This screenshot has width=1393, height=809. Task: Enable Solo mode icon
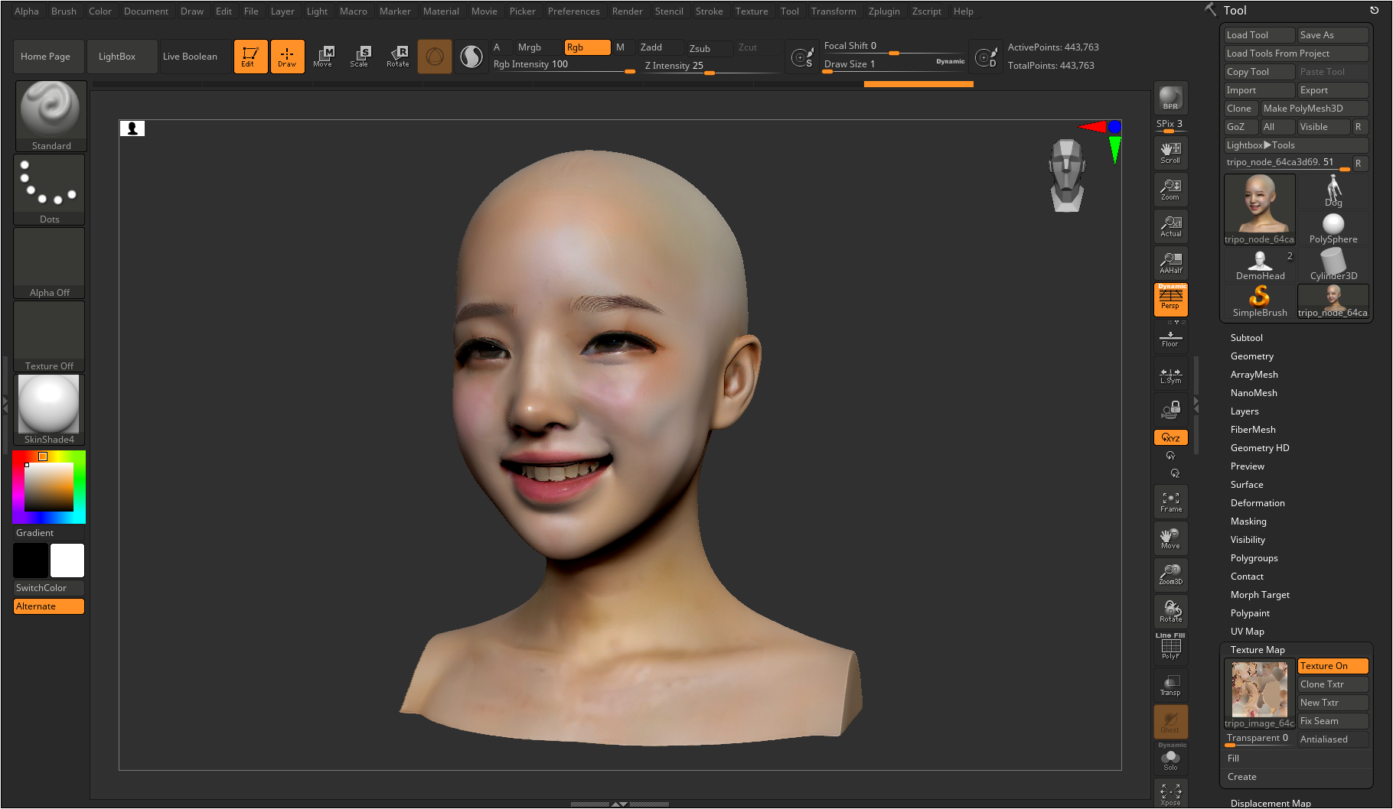(x=1170, y=759)
